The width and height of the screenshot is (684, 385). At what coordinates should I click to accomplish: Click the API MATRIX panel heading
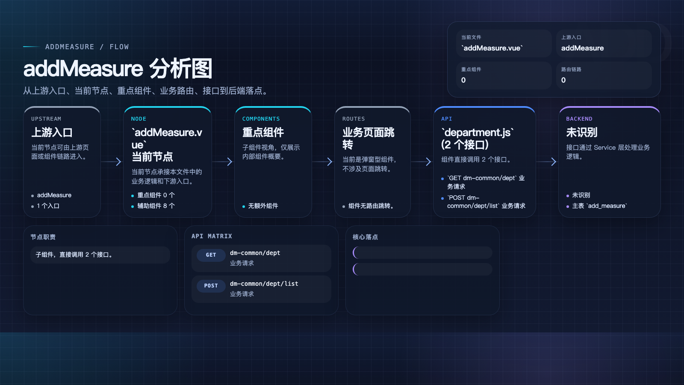tap(212, 236)
